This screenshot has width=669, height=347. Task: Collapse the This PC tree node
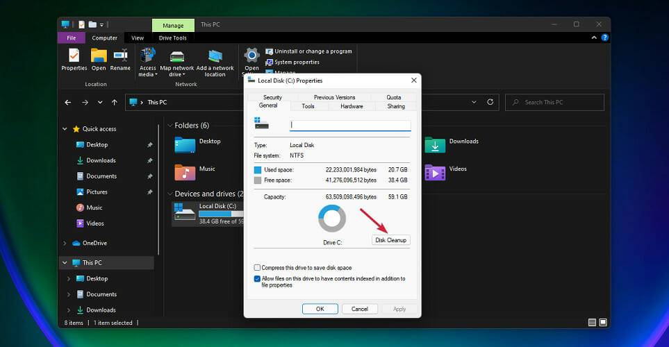[x=65, y=262]
